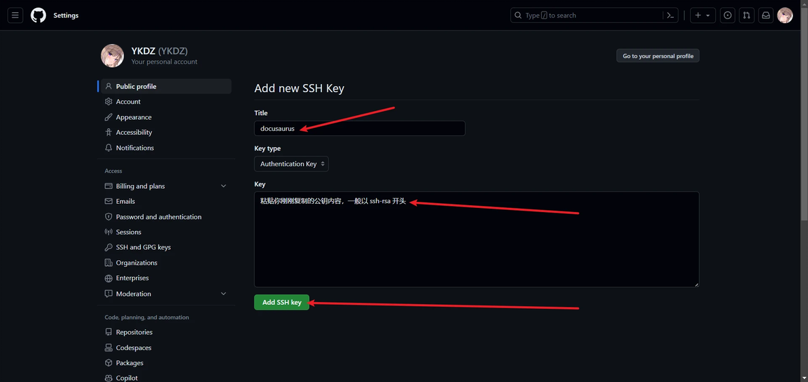The image size is (808, 382).
Task: Open the command palette icon
Action: [x=670, y=15]
